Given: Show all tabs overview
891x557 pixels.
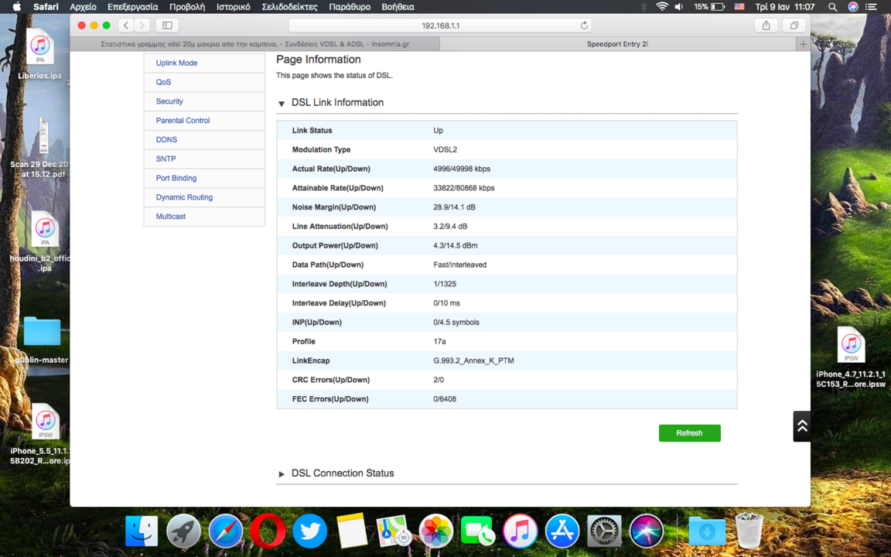Looking at the screenshot, I should point(794,25).
